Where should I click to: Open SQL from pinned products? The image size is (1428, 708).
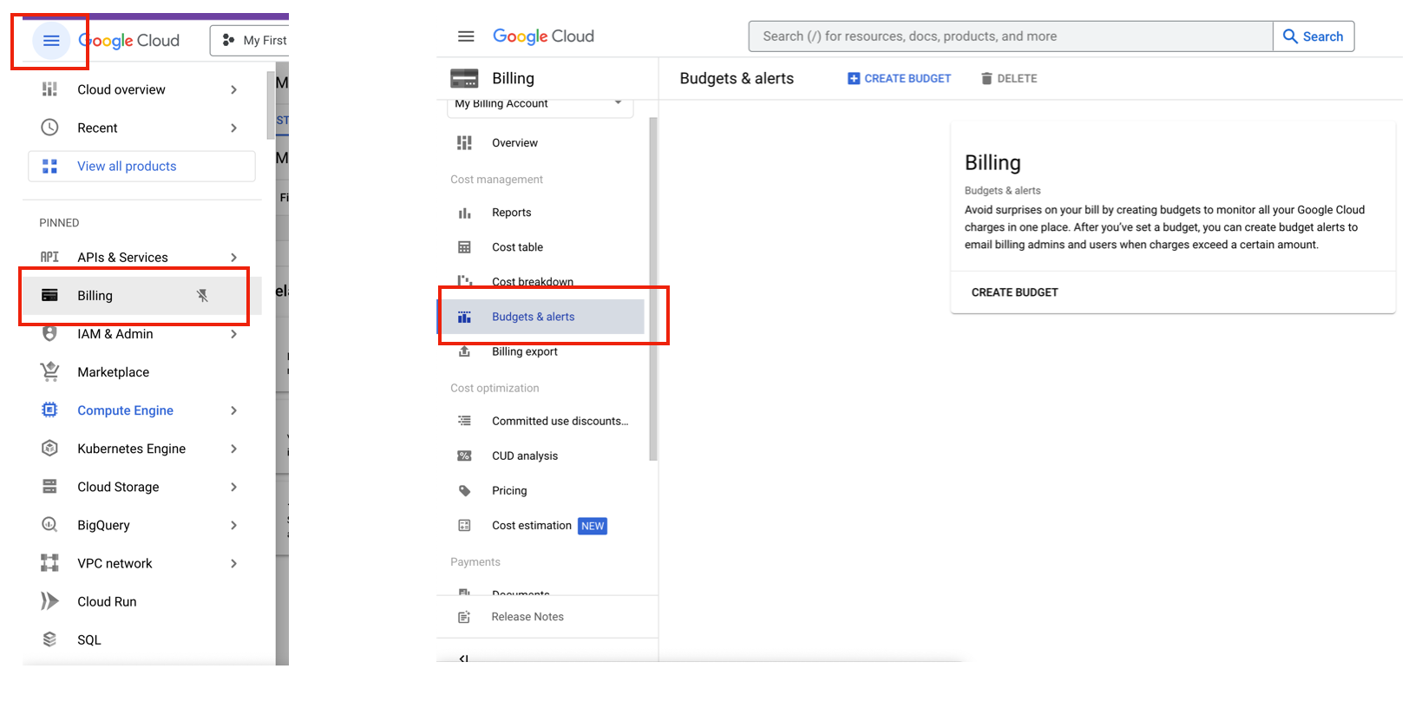[89, 639]
